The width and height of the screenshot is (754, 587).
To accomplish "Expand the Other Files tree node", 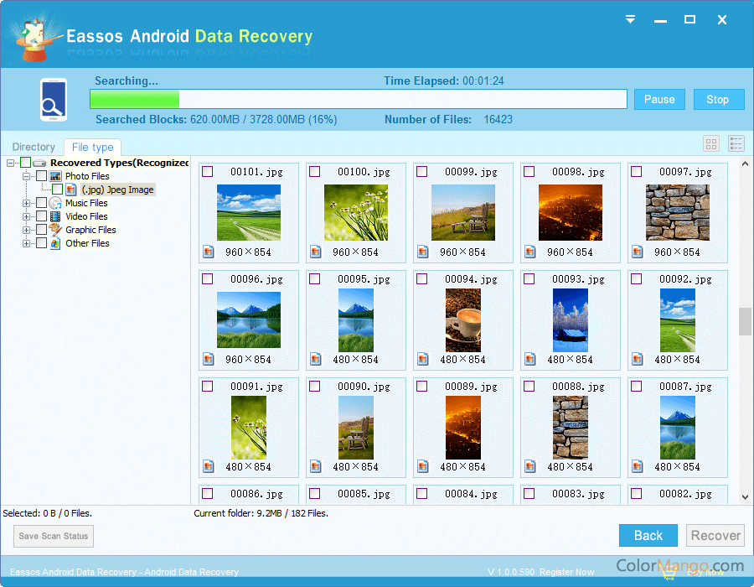I will coord(27,243).
